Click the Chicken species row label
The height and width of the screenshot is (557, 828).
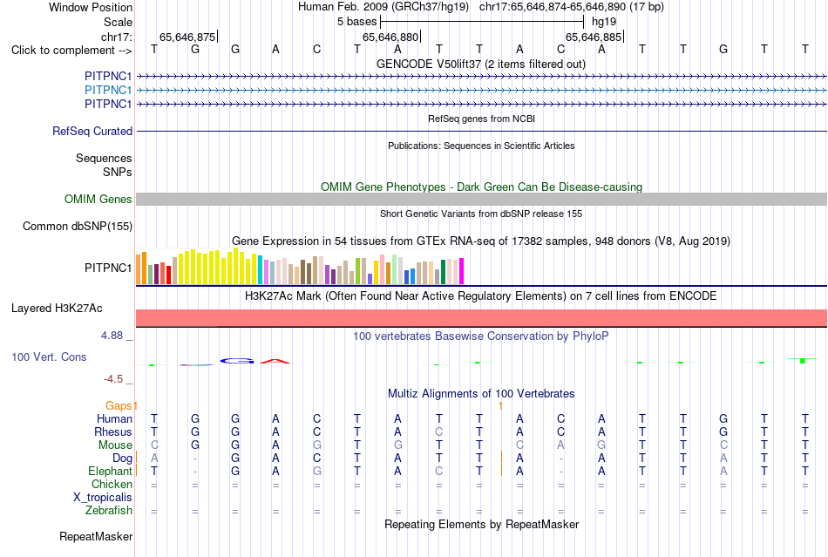coord(112,484)
